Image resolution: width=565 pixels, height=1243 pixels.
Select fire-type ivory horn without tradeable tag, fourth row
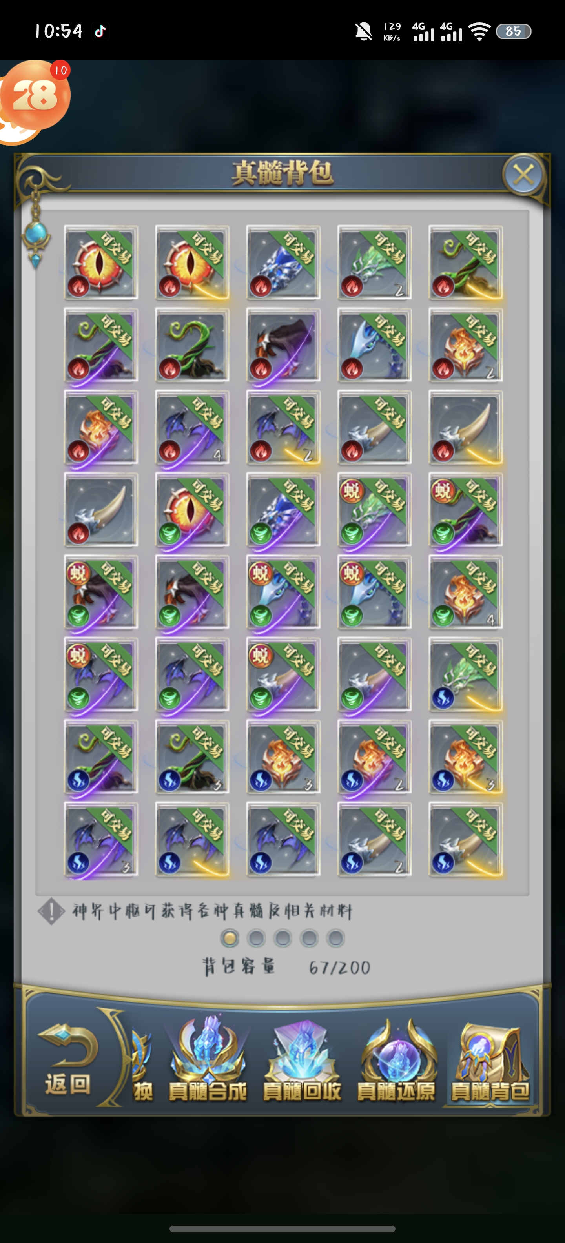pyautogui.click(x=101, y=510)
